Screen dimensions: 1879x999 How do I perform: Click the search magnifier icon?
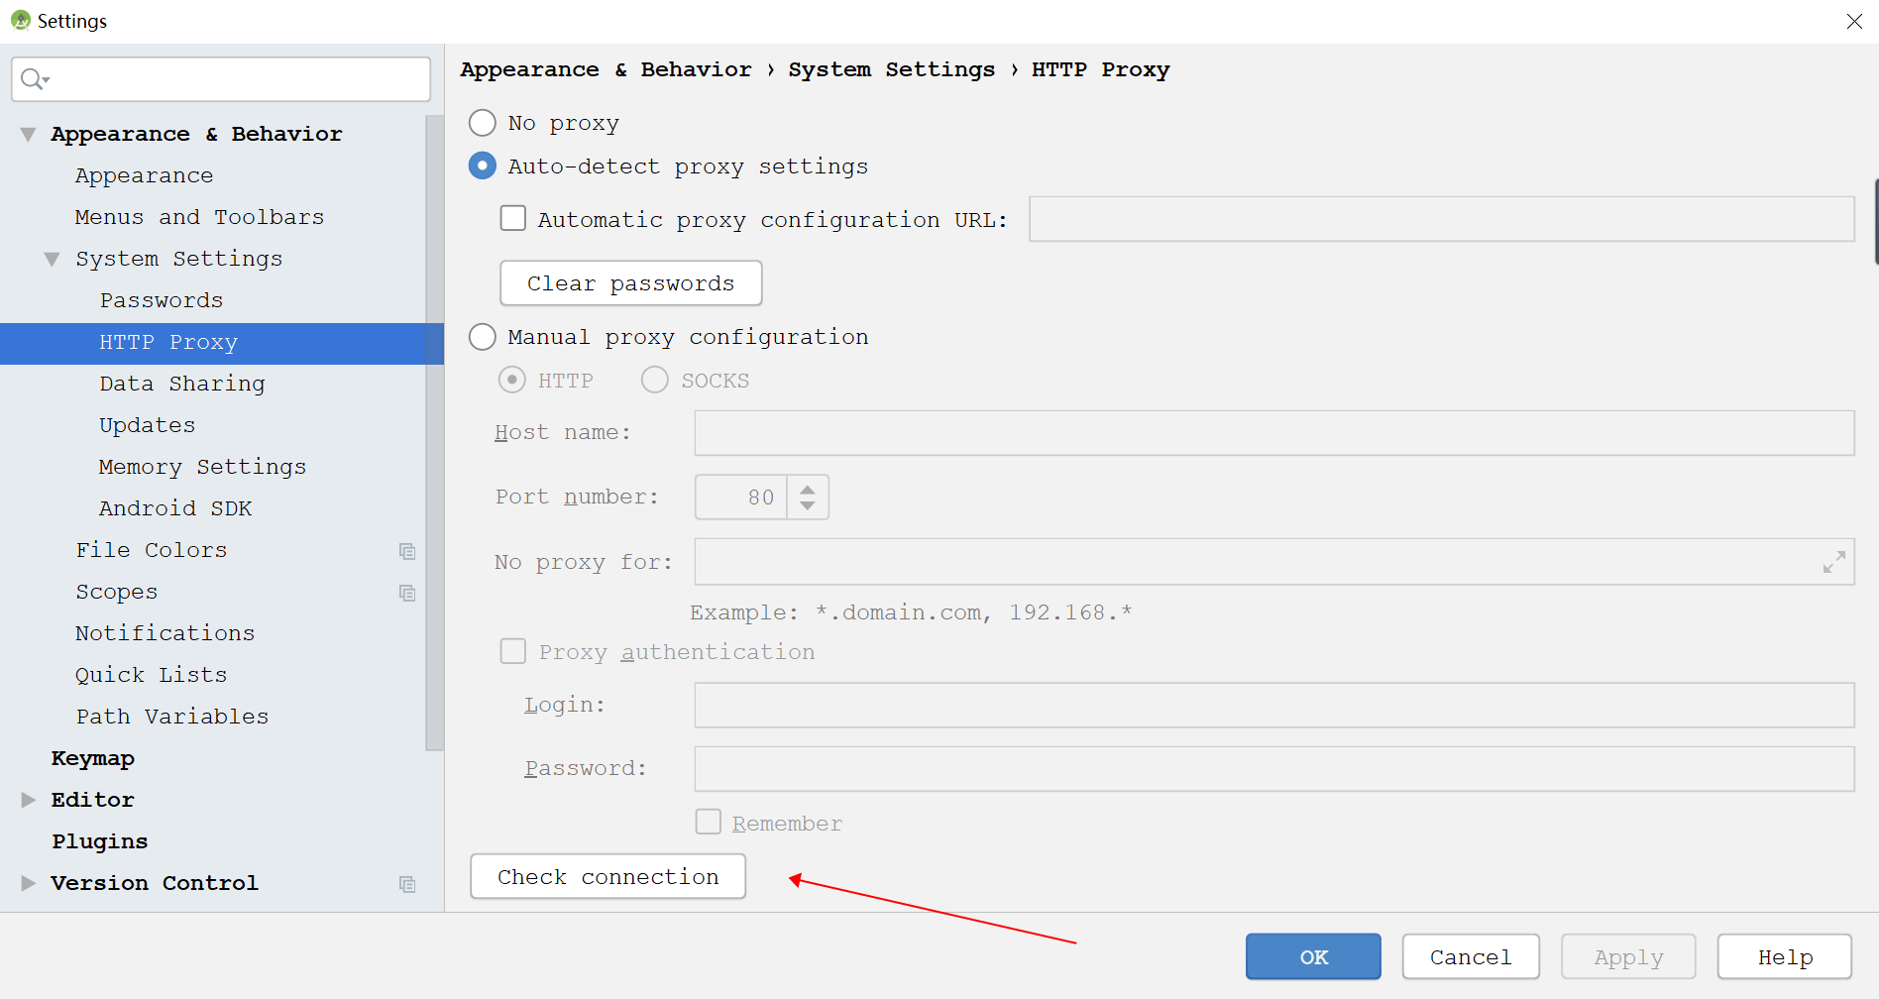(31, 78)
